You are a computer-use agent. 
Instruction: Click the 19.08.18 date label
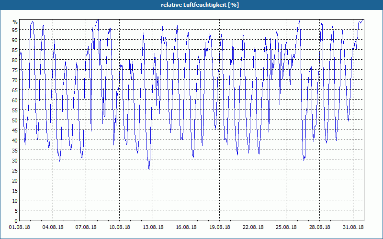(x=220, y=227)
